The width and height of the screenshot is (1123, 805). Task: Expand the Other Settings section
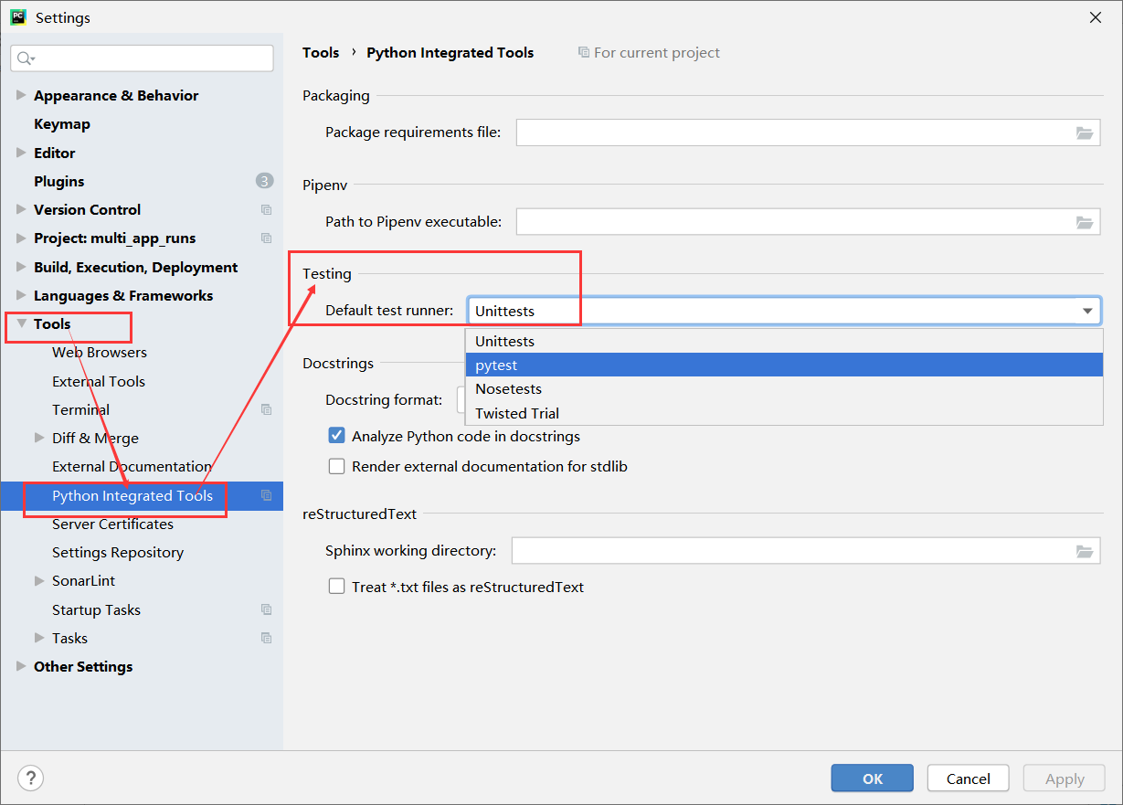pyautogui.click(x=21, y=666)
